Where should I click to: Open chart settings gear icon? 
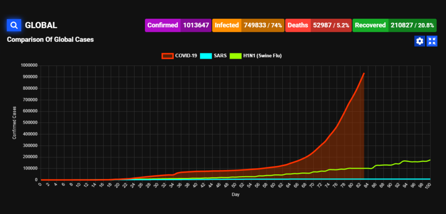pyautogui.click(x=419, y=41)
